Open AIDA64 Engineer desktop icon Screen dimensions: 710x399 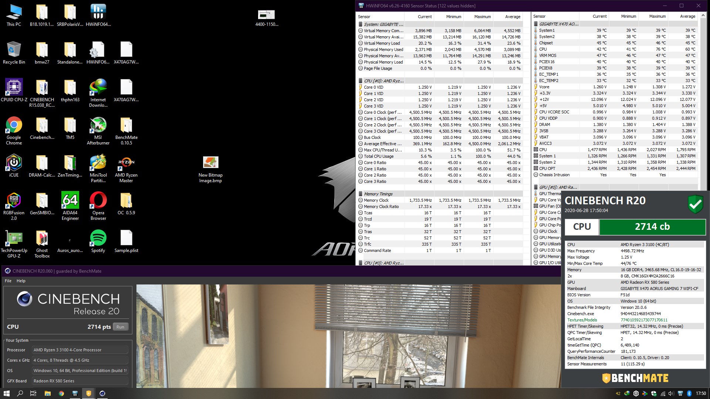[x=70, y=207]
